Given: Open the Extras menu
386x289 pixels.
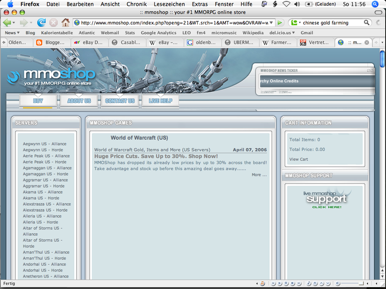Looking at the screenshot, I should (200, 4).
